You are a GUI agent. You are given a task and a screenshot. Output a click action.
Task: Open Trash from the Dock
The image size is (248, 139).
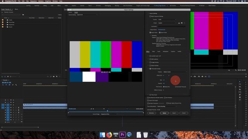pos(145,135)
